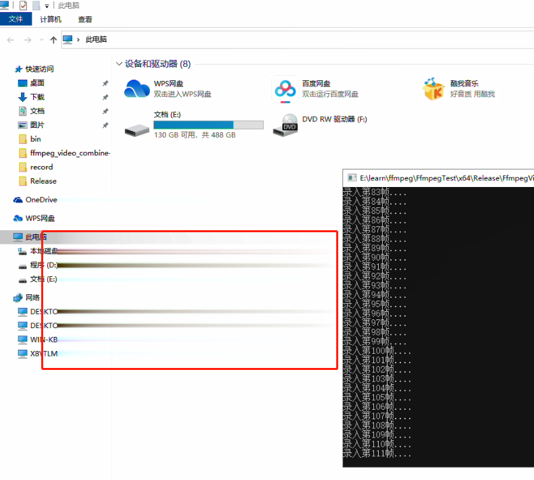Open the Release folder

click(x=43, y=181)
